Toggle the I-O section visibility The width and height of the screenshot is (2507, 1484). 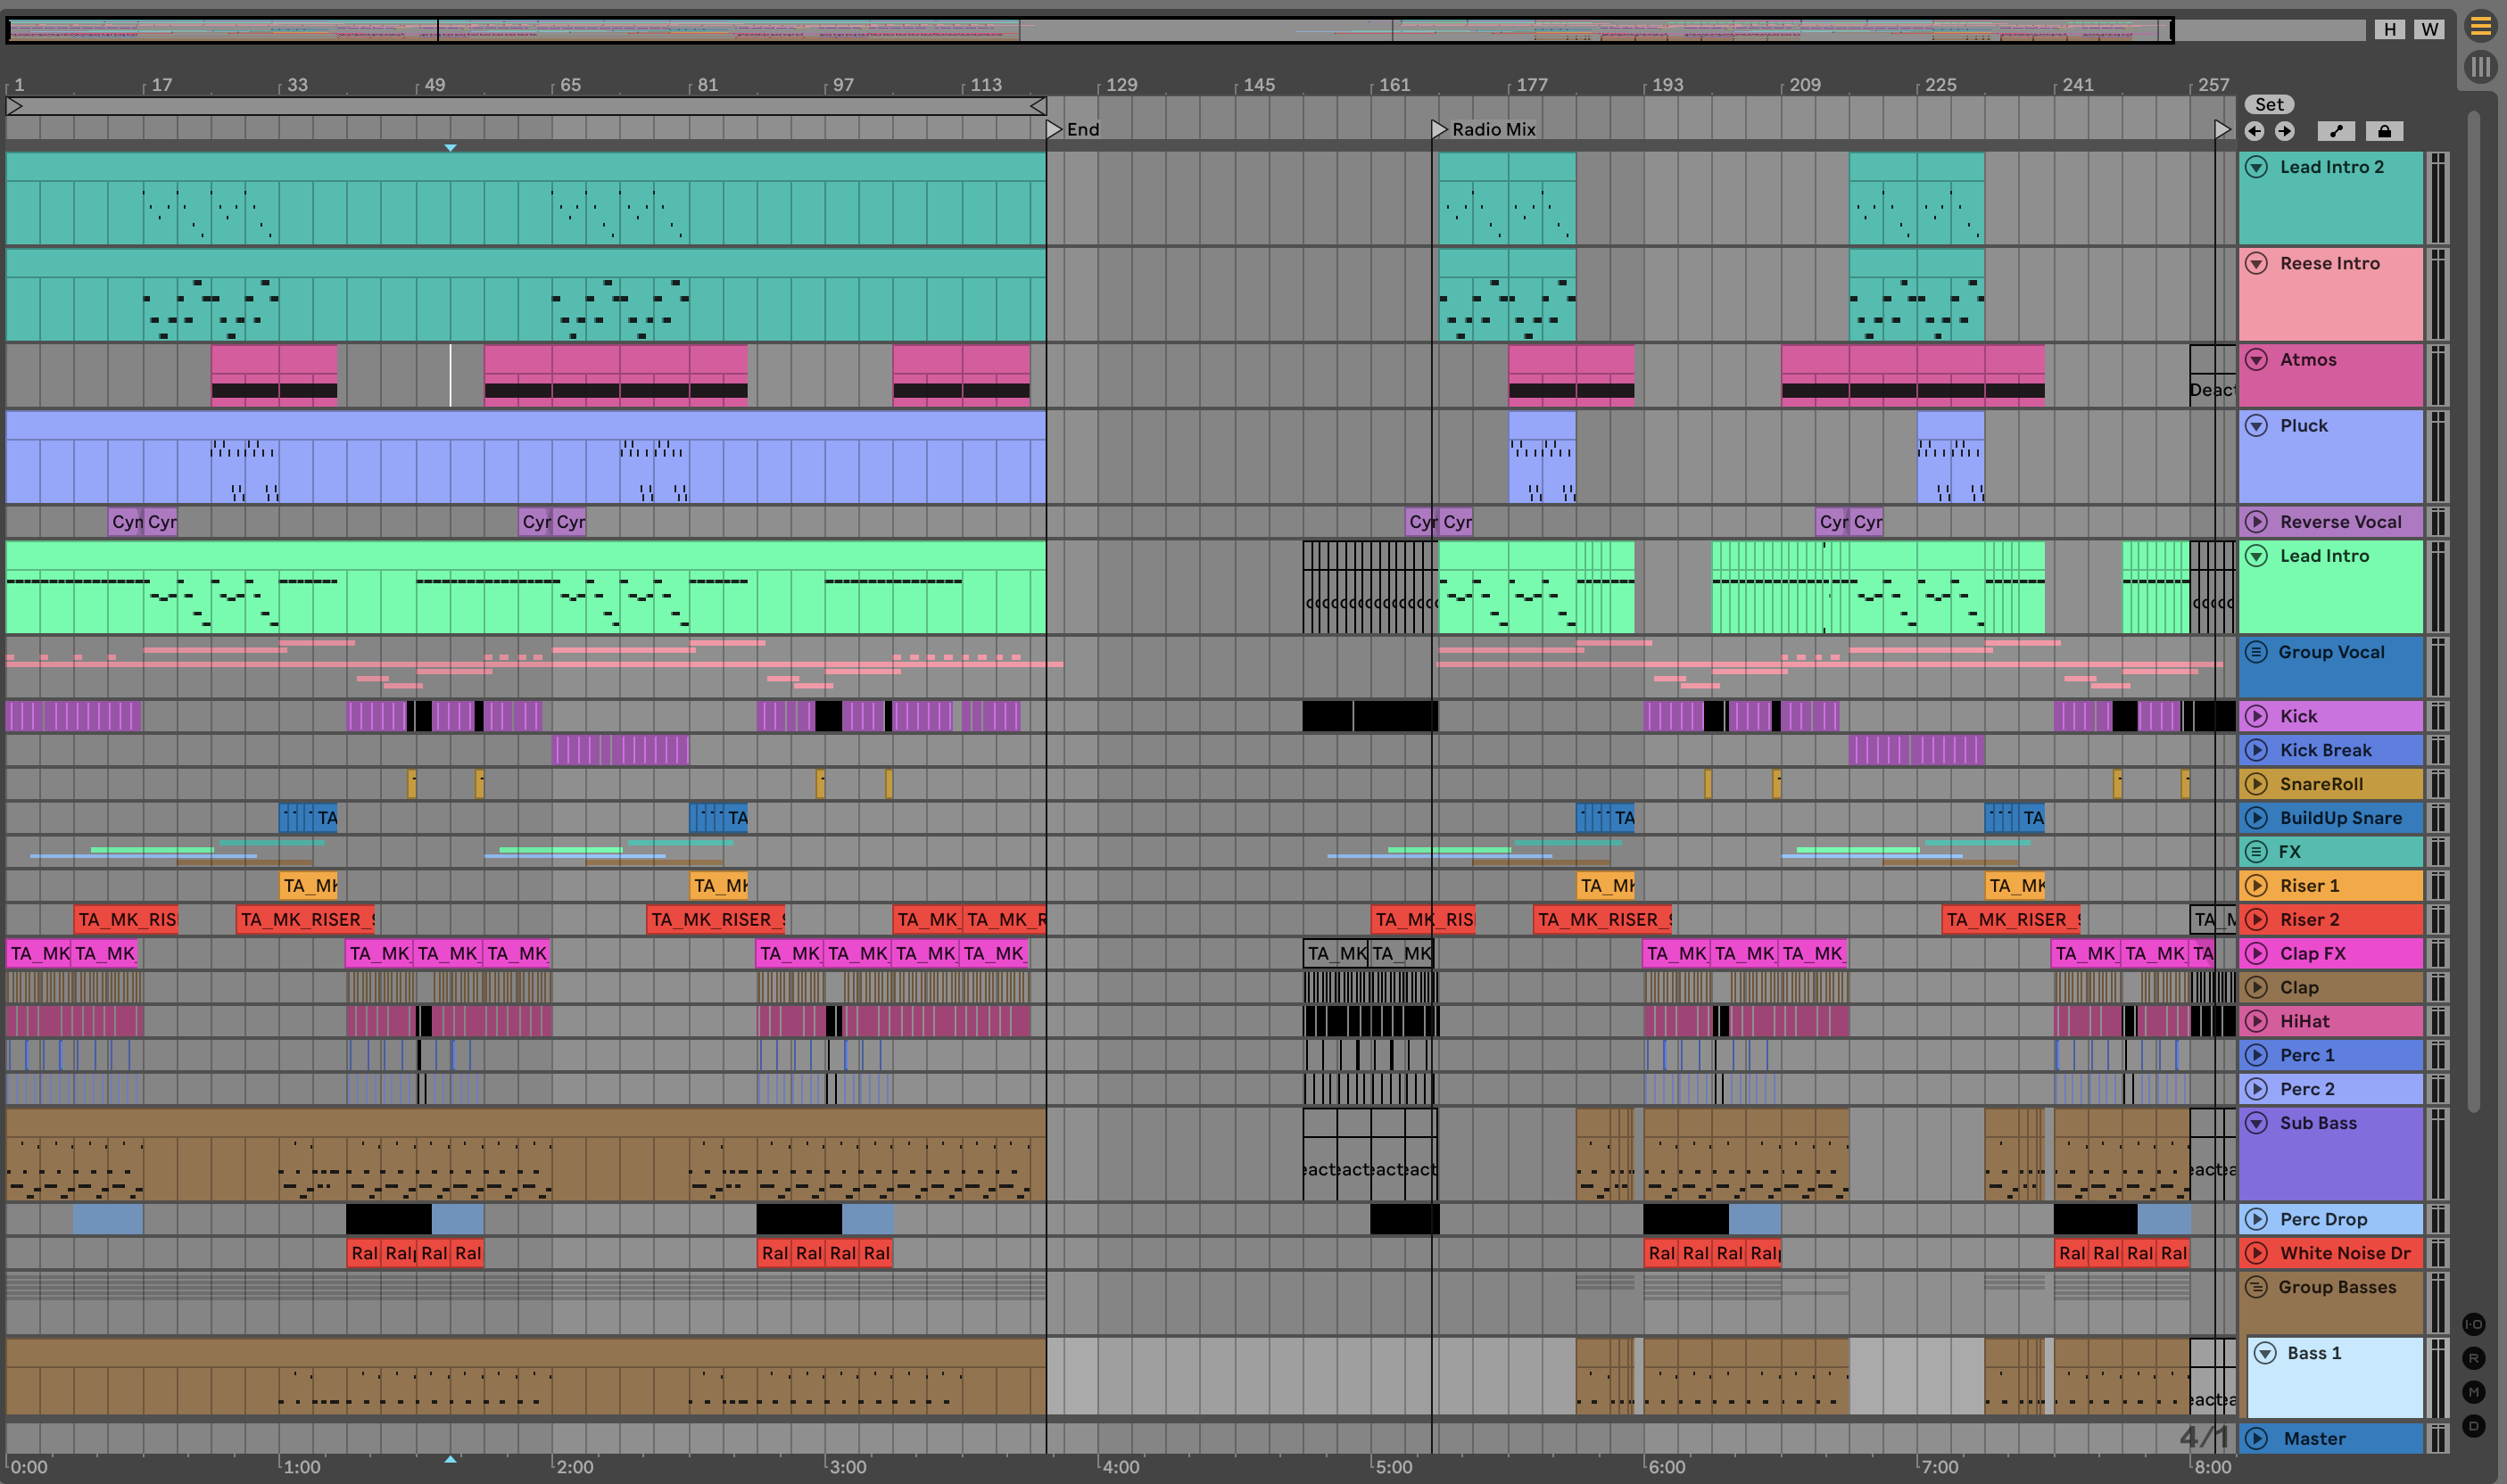tap(2474, 1324)
